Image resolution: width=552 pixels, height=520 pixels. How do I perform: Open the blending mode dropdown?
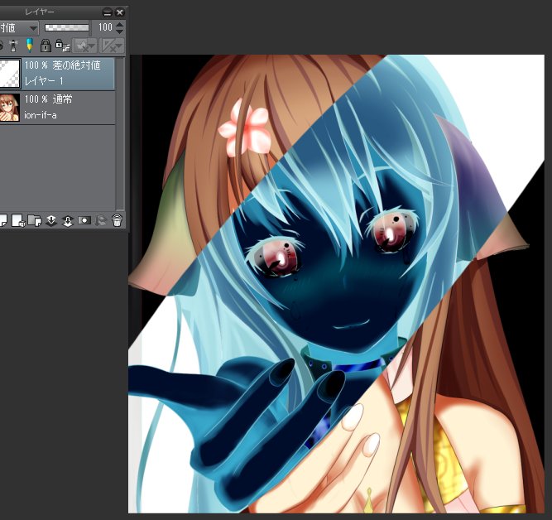(x=19, y=27)
